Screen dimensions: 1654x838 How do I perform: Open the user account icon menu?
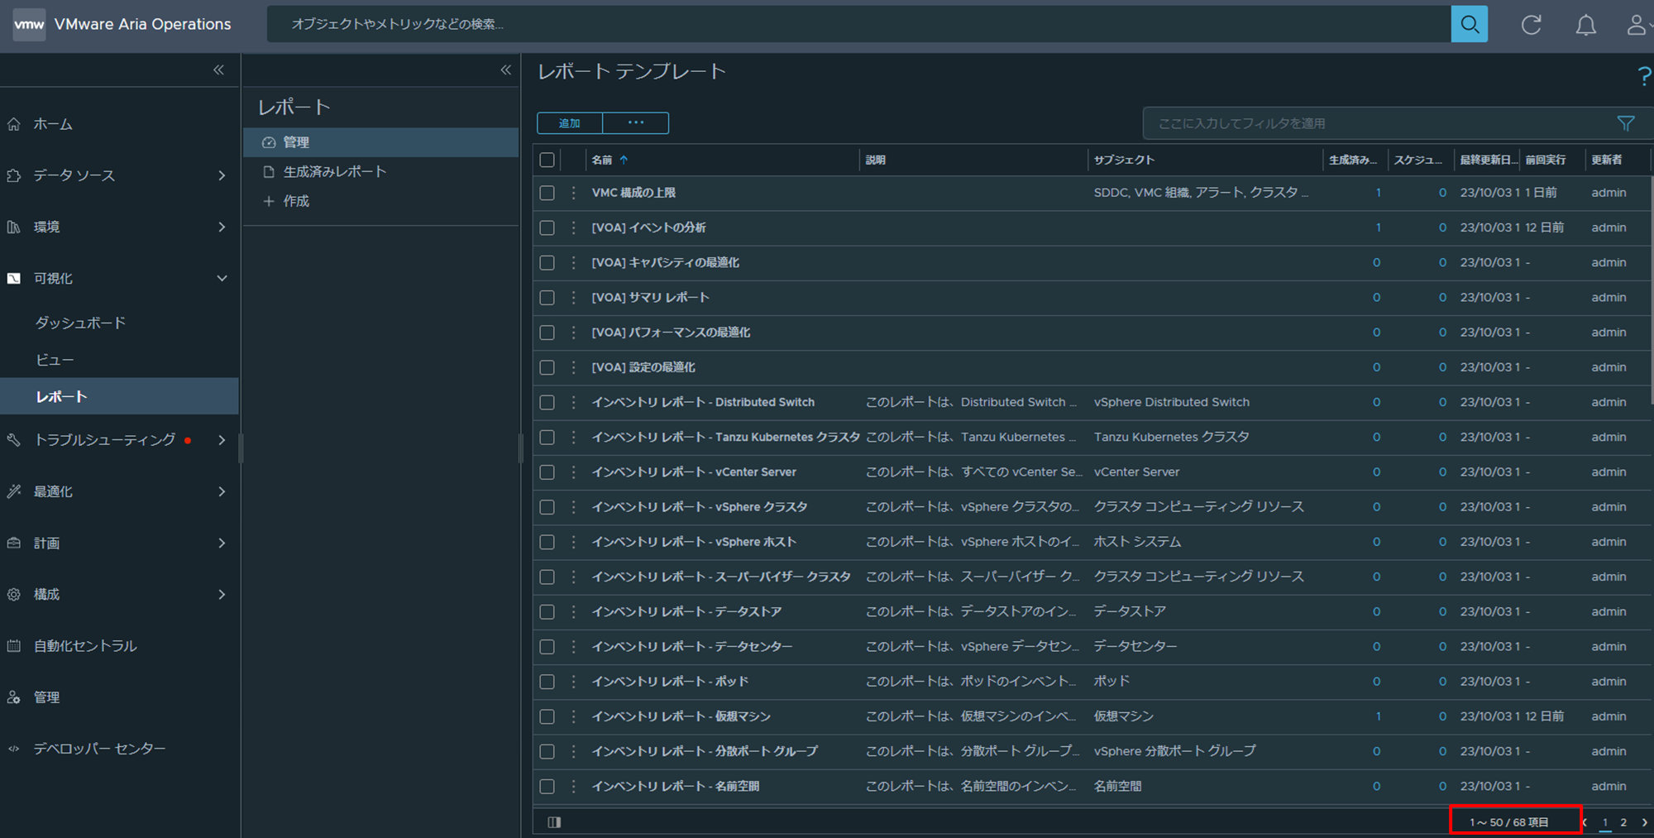click(x=1637, y=24)
